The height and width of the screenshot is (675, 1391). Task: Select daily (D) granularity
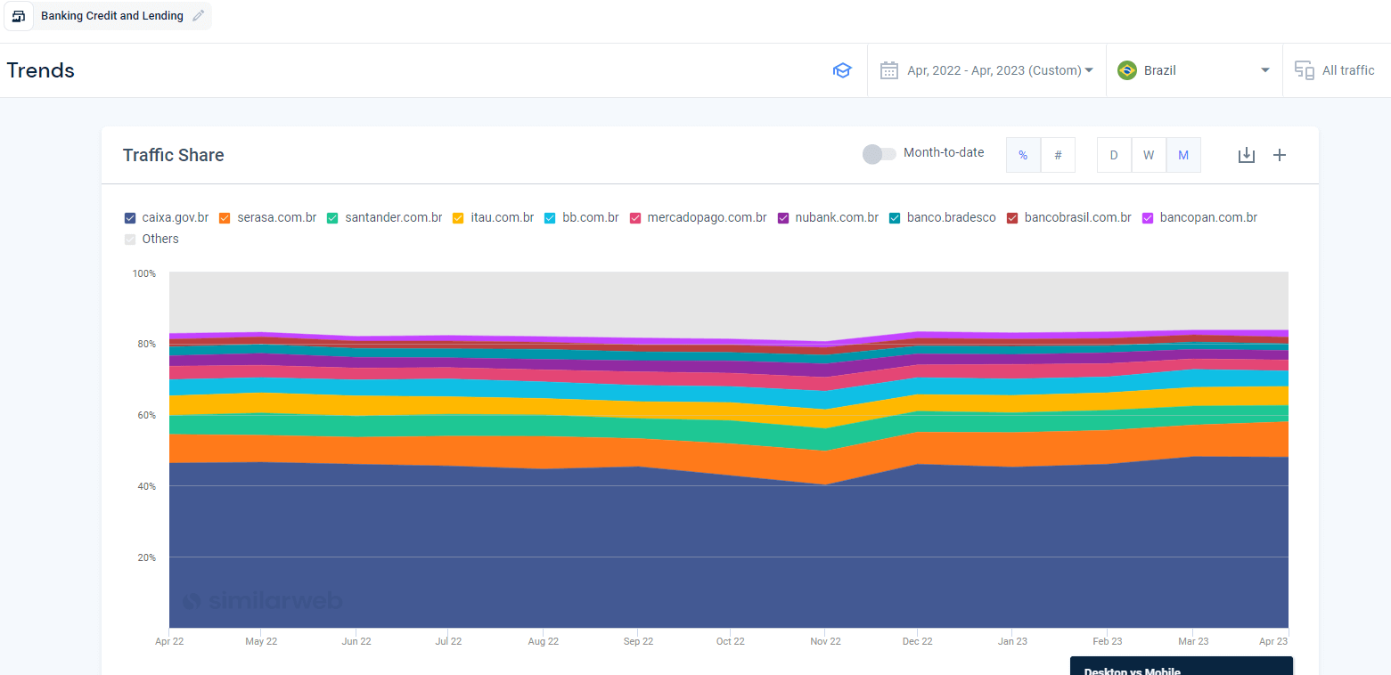pyautogui.click(x=1114, y=155)
